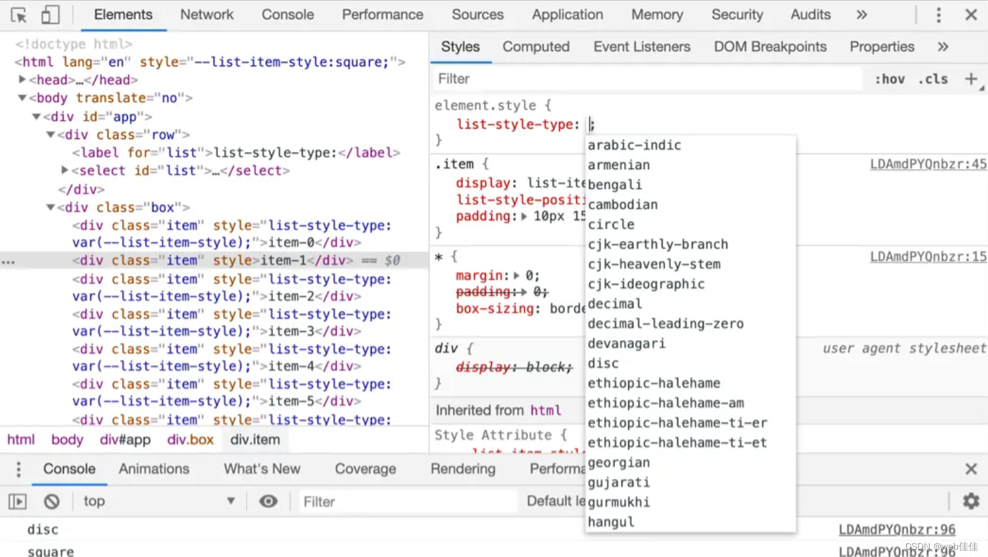Select disc from the autocomplete list
Image resolution: width=988 pixels, height=557 pixels.
602,363
